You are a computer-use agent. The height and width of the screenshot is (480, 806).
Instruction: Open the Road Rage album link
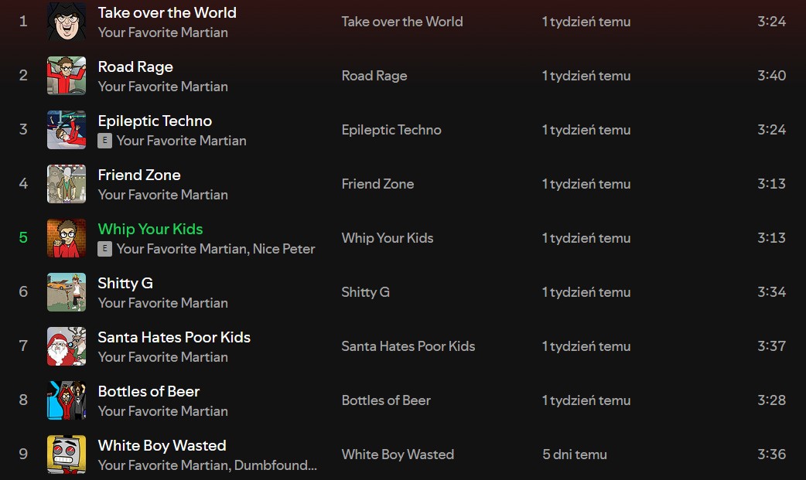point(374,76)
